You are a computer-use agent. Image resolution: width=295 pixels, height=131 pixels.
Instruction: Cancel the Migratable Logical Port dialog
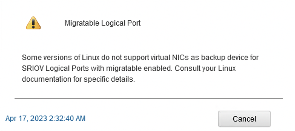(x=244, y=119)
